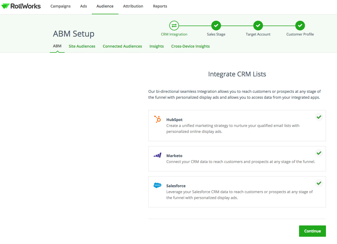Click the Customer Profile step checkmark icon
Image resolution: width=337 pixels, height=244 pixels.
300,26
